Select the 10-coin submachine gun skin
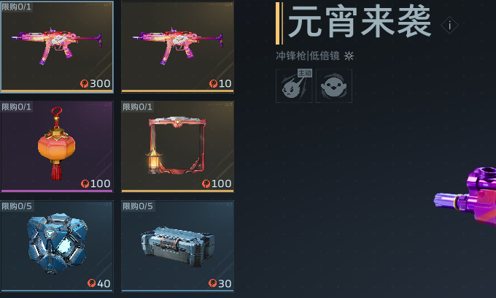This screenshot has height=298, width=496. tap(177, 47)
